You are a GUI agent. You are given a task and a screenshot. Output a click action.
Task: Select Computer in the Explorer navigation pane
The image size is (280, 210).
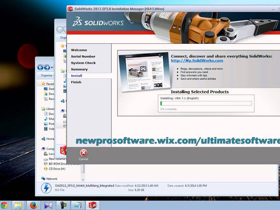pos(48,149)
